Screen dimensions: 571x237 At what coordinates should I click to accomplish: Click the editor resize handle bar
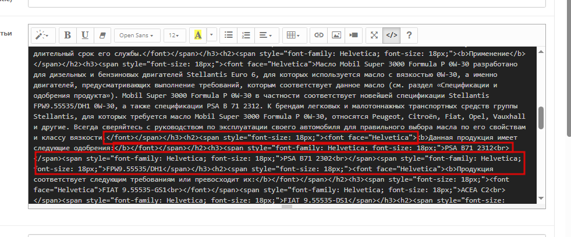(x=287, y=206)
